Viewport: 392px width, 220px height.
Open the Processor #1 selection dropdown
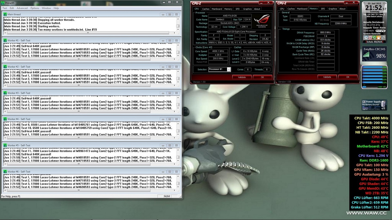point(229,69)
